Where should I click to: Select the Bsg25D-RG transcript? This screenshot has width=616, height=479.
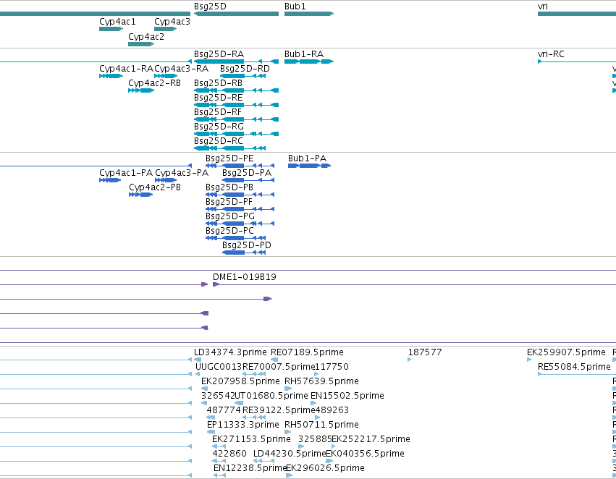(236, 134)
